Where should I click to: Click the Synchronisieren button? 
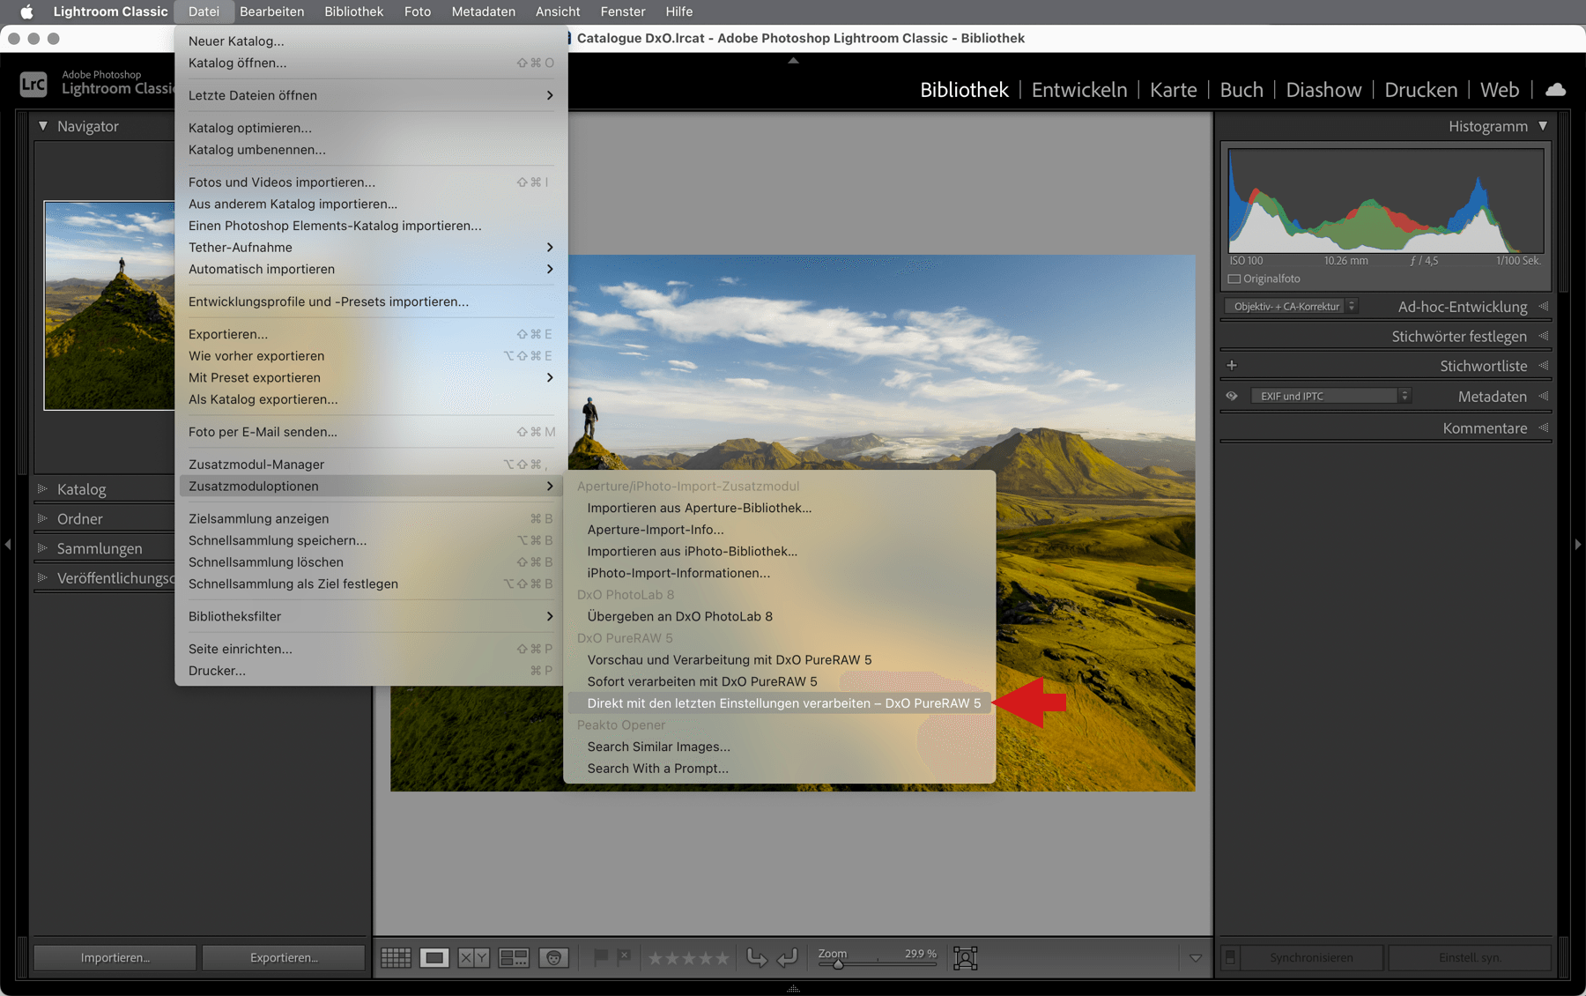click(1311, 957)
